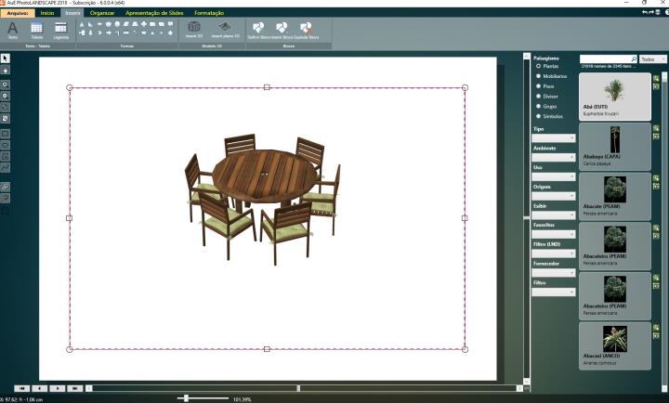Click the next slide playback button
The width and height of the screenshot is (669, 403).
[58, 387]
